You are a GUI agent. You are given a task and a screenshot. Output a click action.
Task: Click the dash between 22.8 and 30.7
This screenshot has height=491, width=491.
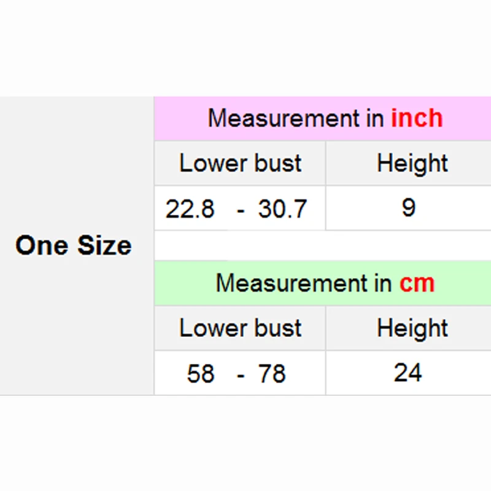pyautogui.click(x=241, y=210)
